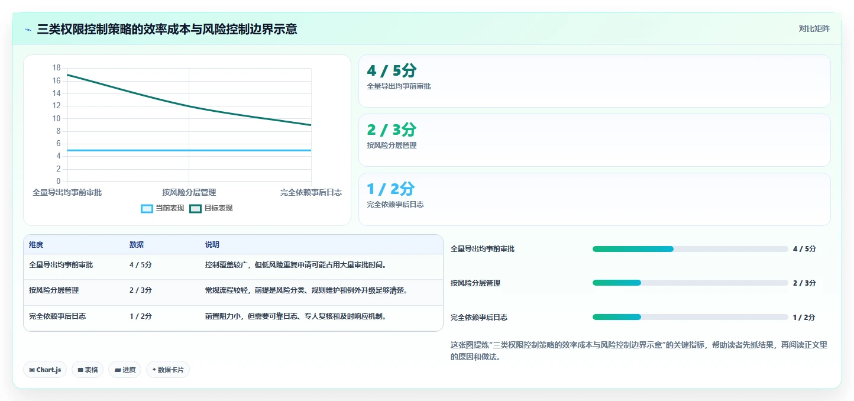Click the table cell 4 / 5分

pyautogui.click(x=141, y=265)
